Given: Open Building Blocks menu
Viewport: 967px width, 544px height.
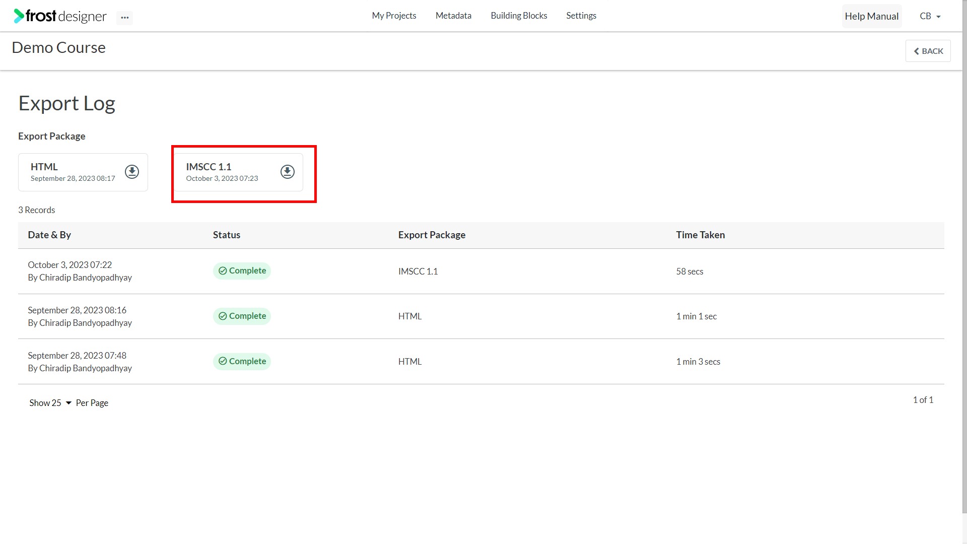Looking at the screenshot, I should click(519, 16).
